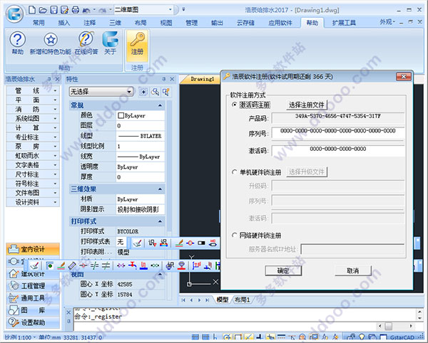Click the 序列号 input field

[338, 134]
